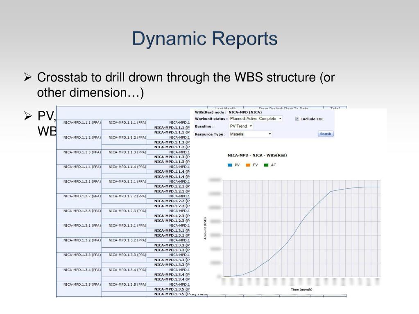Click the PV trend curve in the chart

pos(294,234)
